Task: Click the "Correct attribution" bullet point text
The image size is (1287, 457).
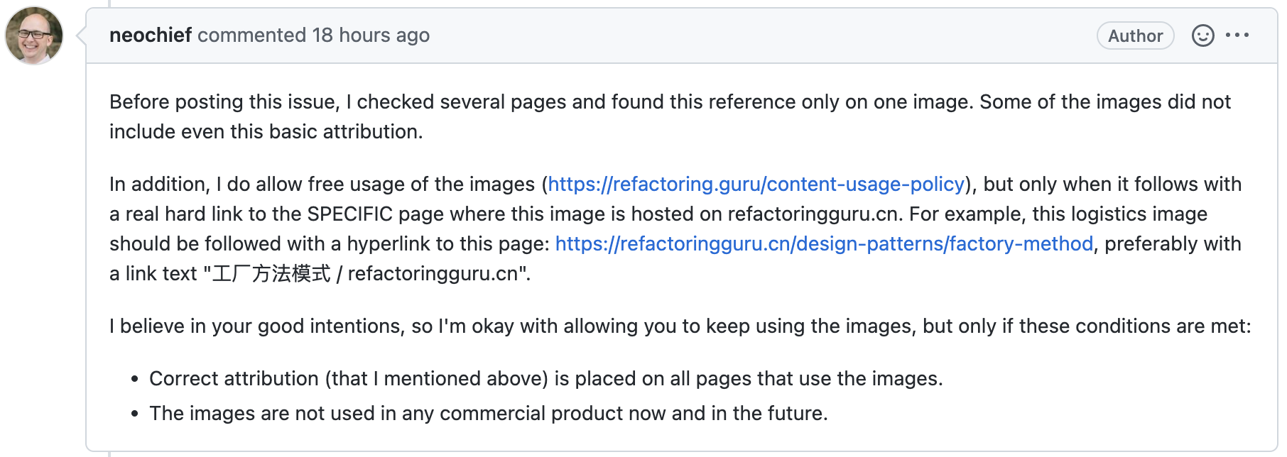Action: tap(546, 378)
